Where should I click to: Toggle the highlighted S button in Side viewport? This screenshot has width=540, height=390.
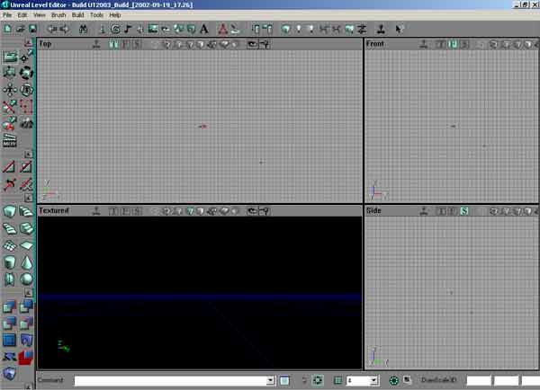[x=464, y=211]
